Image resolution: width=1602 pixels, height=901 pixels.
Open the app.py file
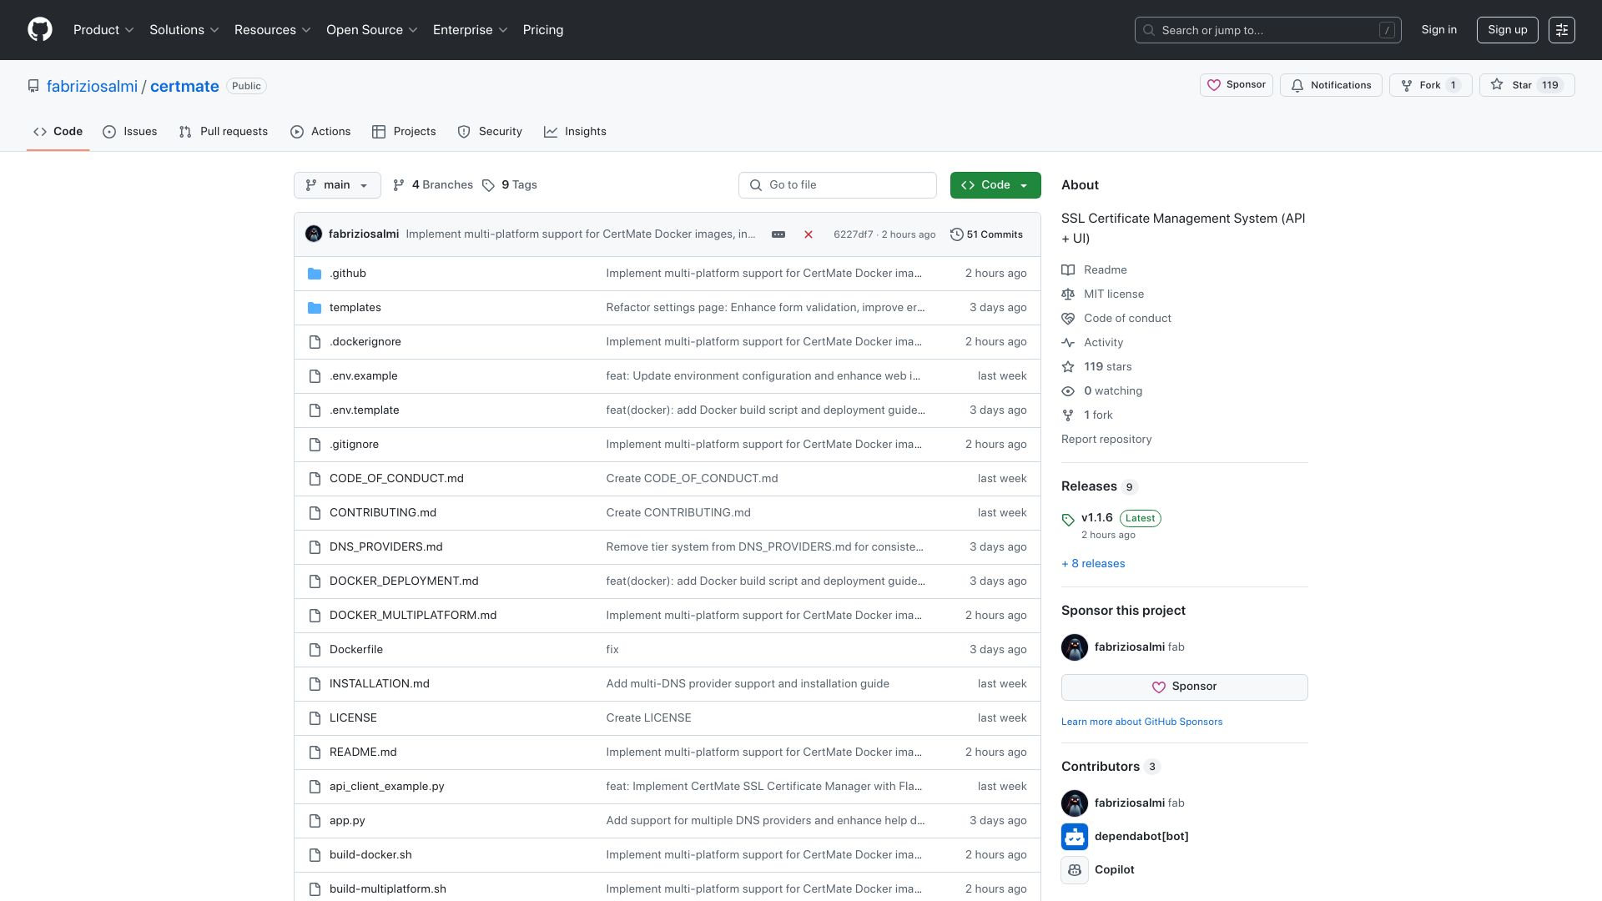coord(347,821)
